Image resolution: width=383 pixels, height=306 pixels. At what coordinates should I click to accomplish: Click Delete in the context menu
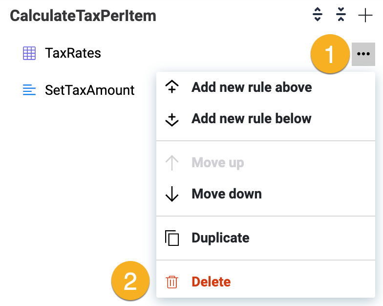pyautogui.click(x=211, y=282)
